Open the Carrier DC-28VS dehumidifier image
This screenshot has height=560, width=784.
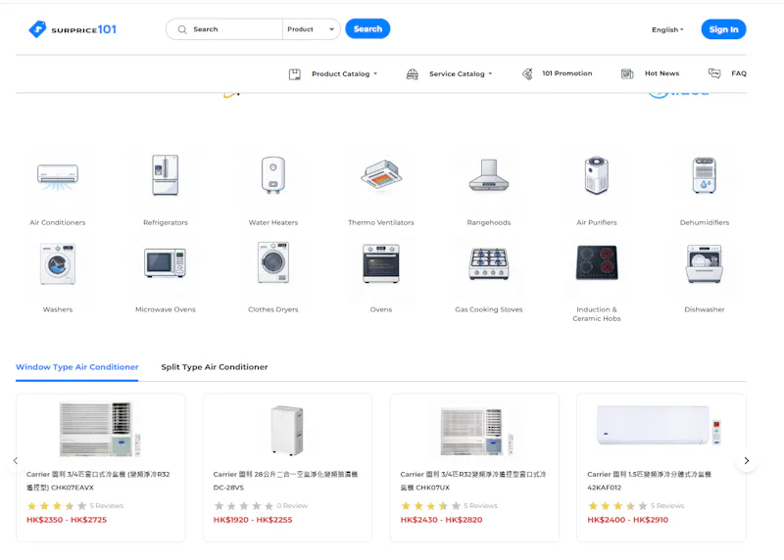[x=287, y=430]
